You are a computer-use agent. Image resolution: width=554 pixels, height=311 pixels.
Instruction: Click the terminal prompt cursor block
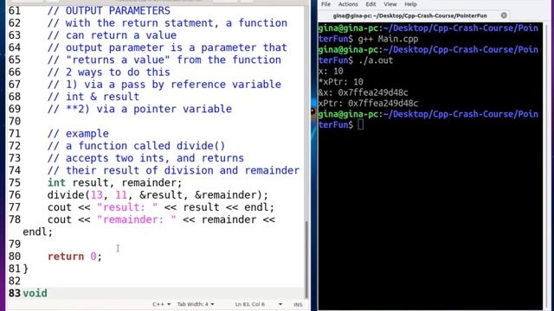coord(360,124)
